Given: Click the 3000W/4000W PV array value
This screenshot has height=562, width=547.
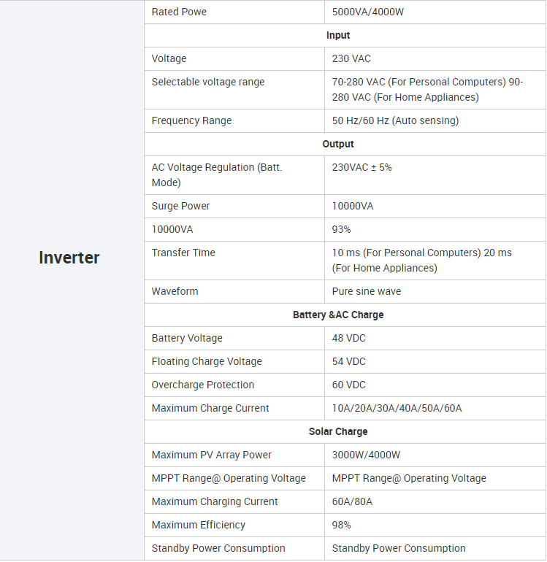Looking at the screenshot, I should pos(366,455).
